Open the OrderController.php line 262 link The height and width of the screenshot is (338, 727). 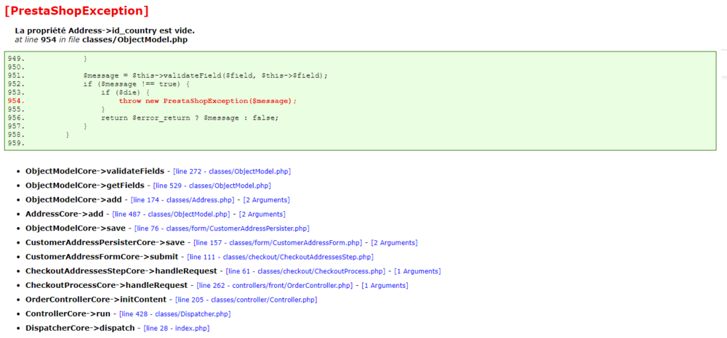[275, 286]
